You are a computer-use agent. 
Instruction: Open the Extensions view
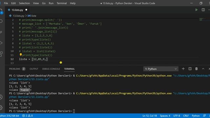1,54
